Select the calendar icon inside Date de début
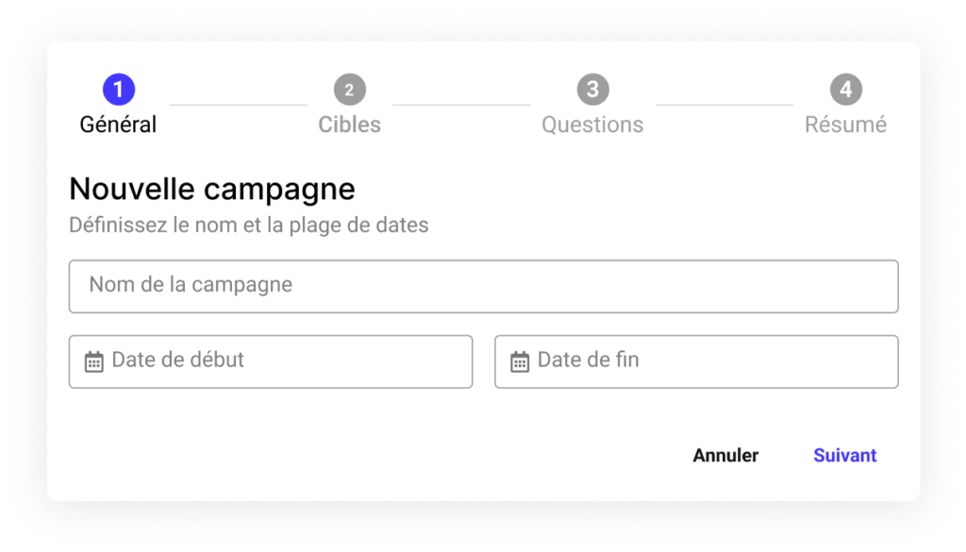 92,360
